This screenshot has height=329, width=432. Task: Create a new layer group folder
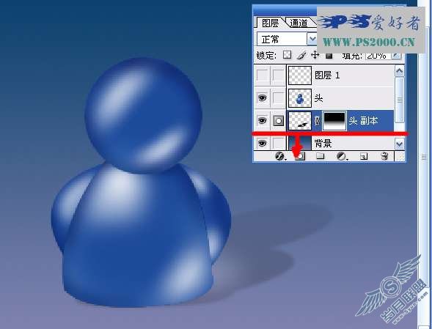320,156
